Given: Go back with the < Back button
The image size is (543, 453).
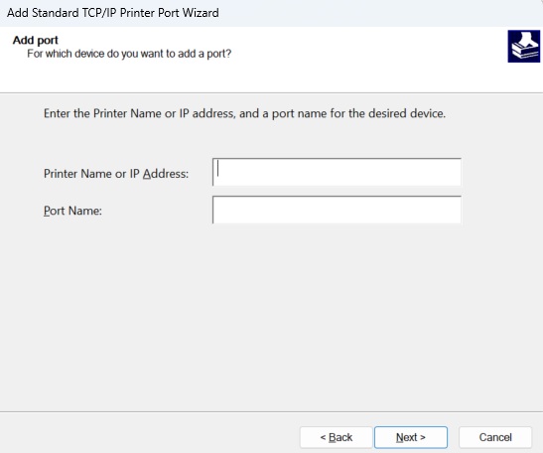Looking at the screenshot, I should point(336,437).
